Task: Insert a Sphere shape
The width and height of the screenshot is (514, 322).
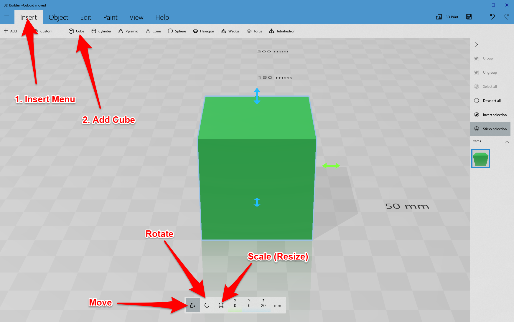Action: [x=177, y=31]
